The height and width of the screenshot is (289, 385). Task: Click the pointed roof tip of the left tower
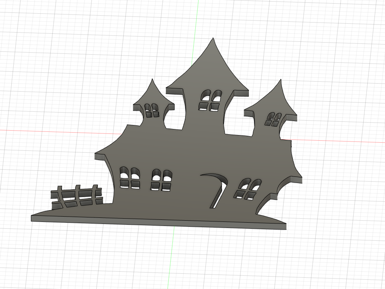152,81
